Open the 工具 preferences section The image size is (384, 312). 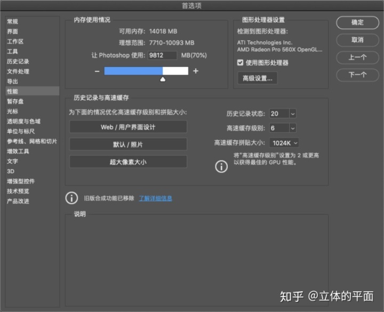tap(32, 51)
